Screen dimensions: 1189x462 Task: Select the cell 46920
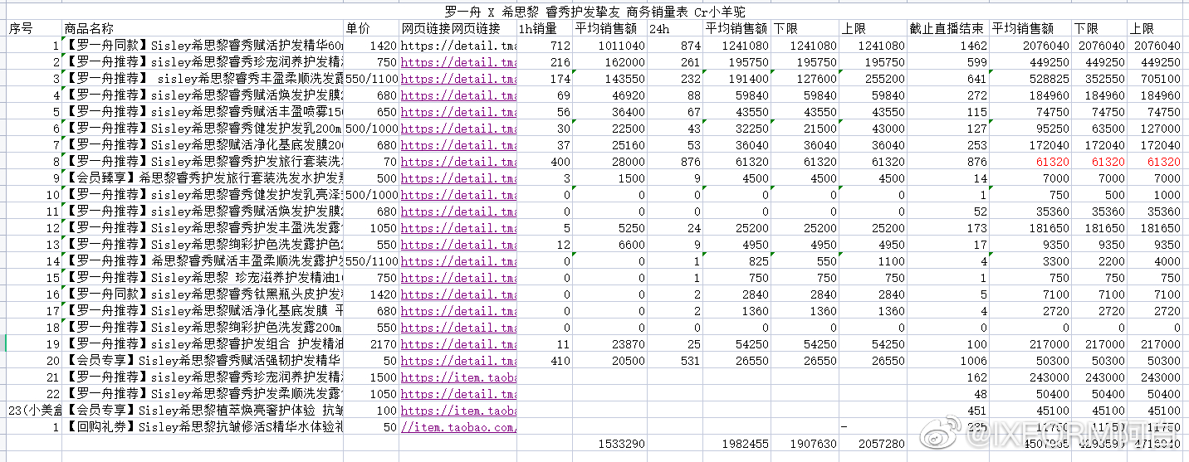(609, 95)
